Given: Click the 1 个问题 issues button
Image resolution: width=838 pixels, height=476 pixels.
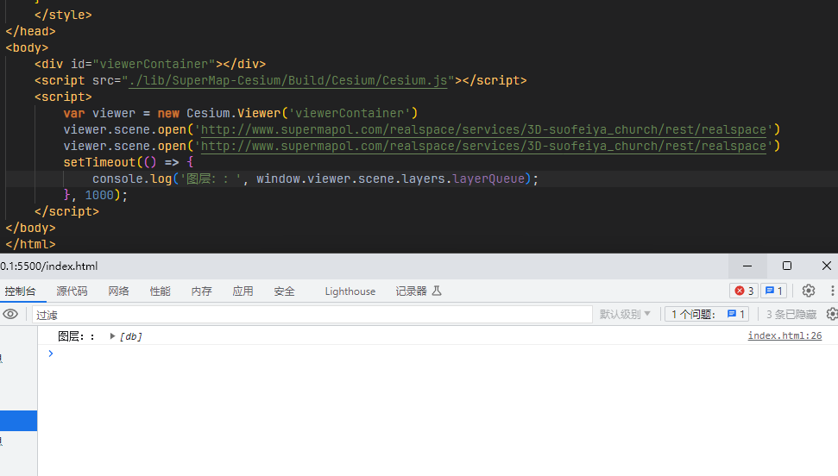Looking at the screenshot, I should (707, 314).
